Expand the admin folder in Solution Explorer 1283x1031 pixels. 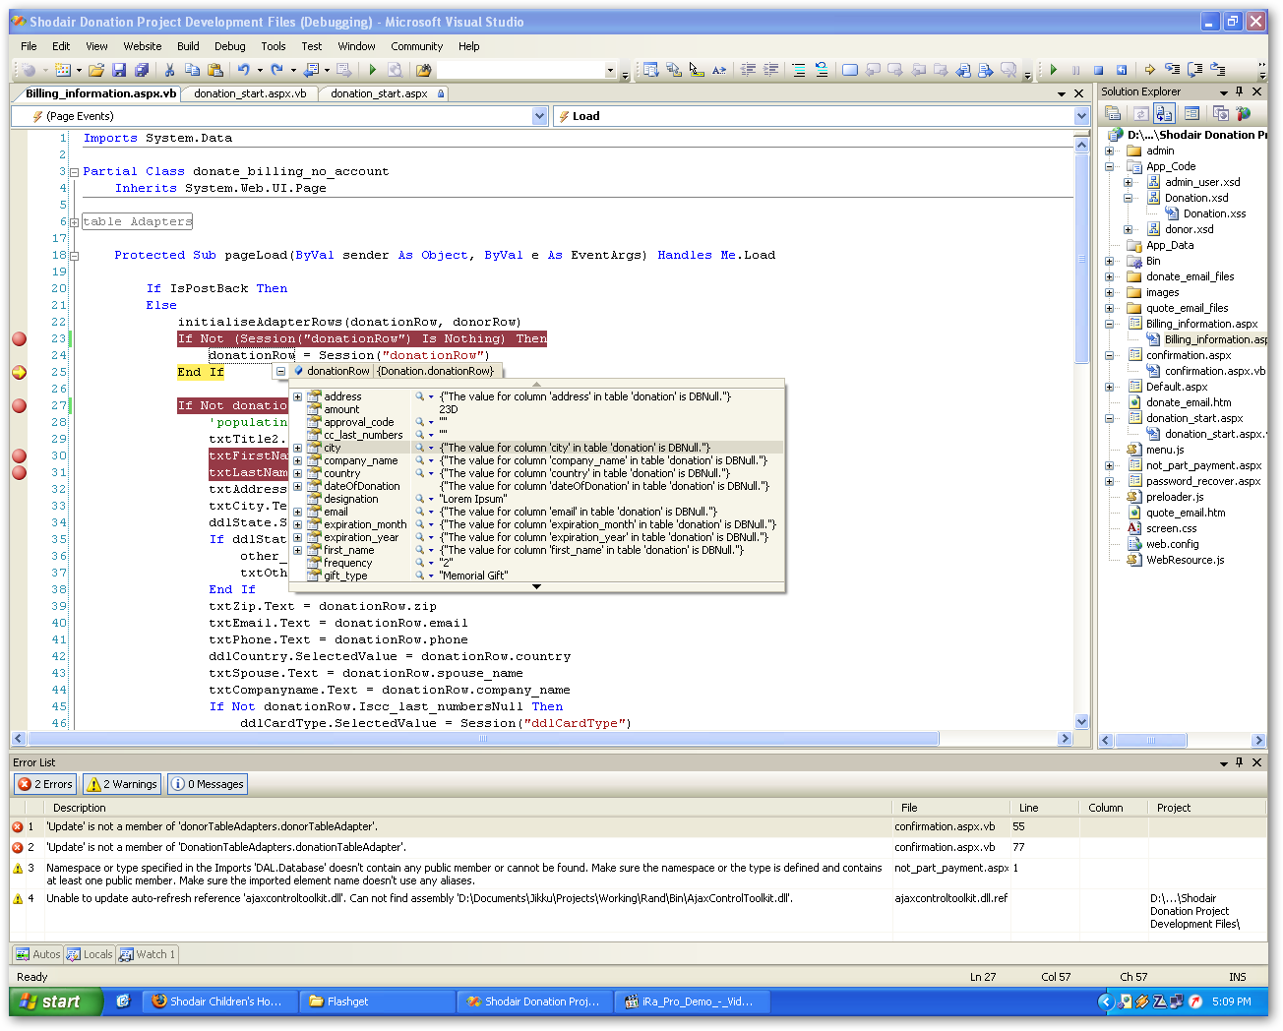tap(1110, 151)
